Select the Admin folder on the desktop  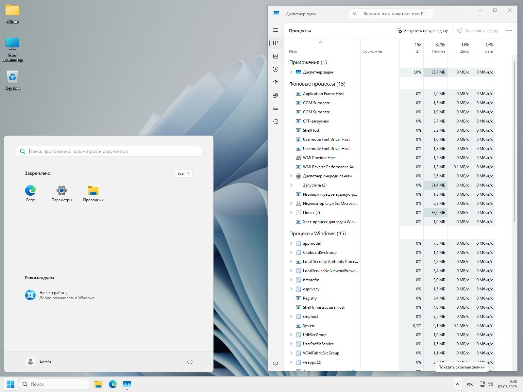12,14
